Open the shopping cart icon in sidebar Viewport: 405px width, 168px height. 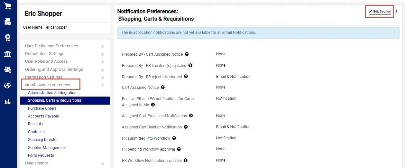(x=8, y=6)
